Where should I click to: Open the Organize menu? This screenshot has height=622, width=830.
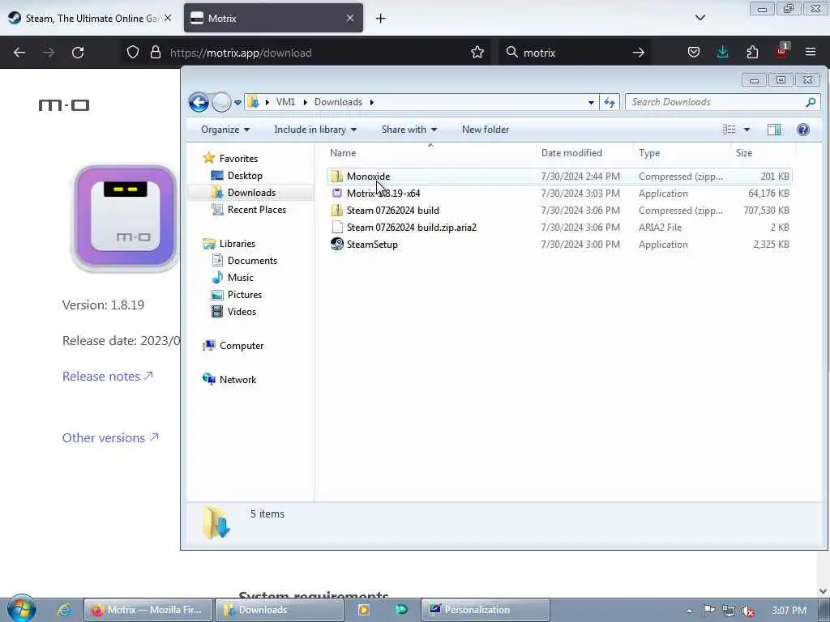[225, 130]
